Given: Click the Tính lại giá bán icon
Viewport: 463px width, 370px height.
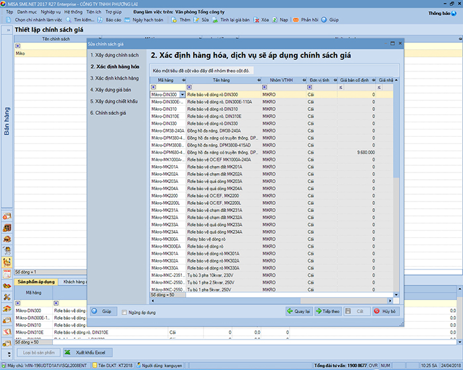Looking at the screenshot, I should tap(215, 20).
